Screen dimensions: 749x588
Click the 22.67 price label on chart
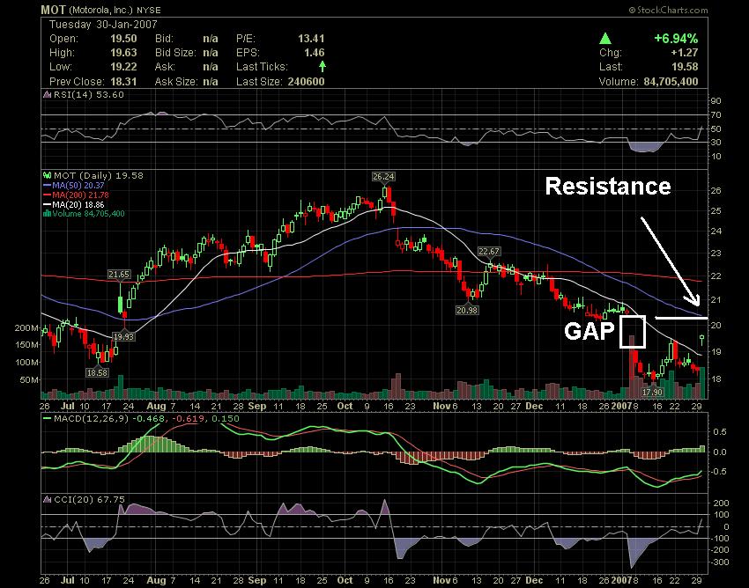click(489, 252)
